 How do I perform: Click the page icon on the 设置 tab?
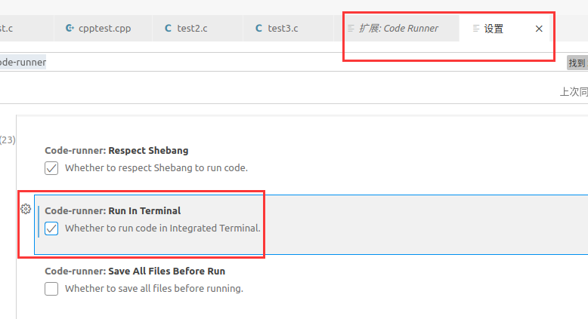[475, 29]
